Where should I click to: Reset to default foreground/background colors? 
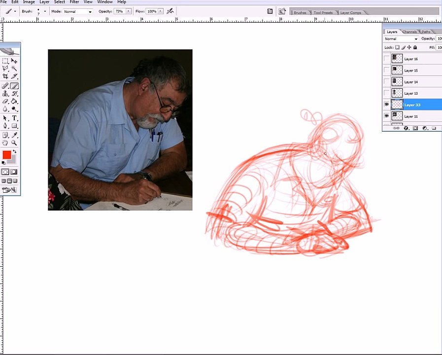pyautogui.click(x=3, y=163)
